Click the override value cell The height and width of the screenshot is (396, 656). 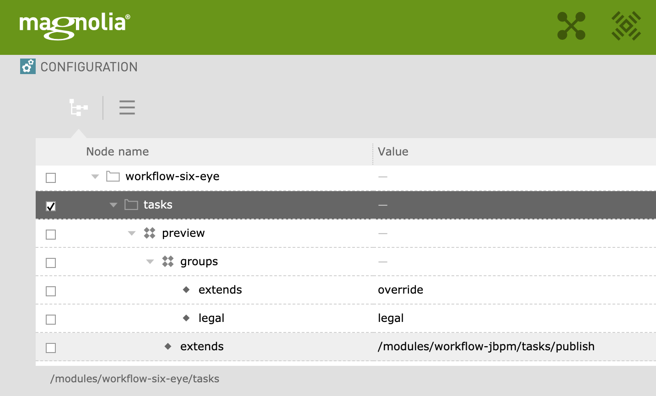click(x=400, y=290)
